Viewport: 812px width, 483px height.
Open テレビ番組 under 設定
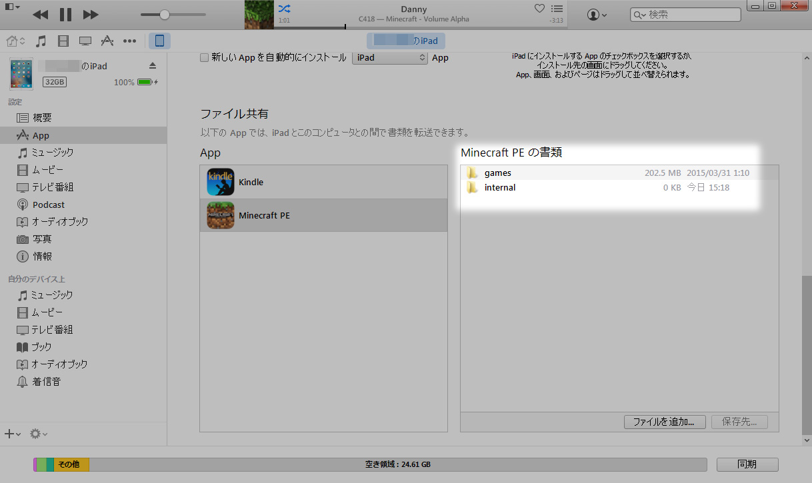pyautogui.click(x=83, y=187)
